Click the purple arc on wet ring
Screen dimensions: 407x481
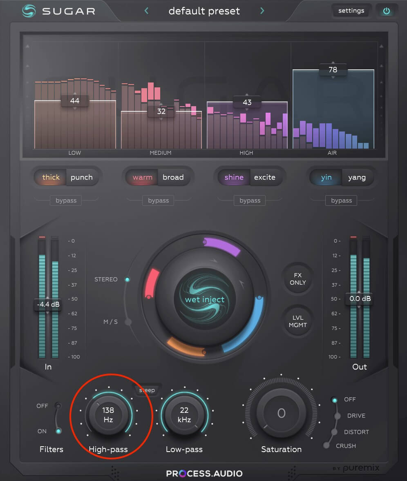pos(222,246)
